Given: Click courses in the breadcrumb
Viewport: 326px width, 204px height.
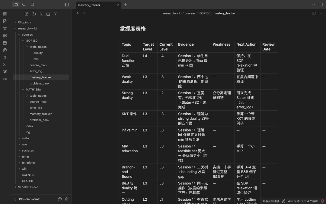Looking at the screenshot, I should tap(190, 13).
